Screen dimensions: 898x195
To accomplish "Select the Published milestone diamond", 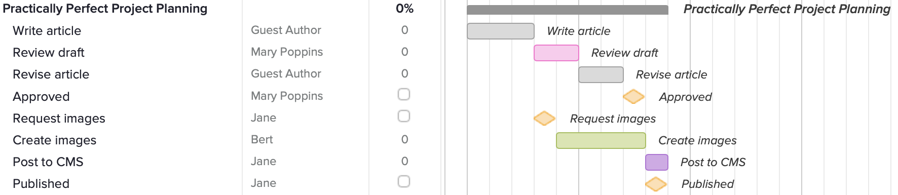I will 656,184.
